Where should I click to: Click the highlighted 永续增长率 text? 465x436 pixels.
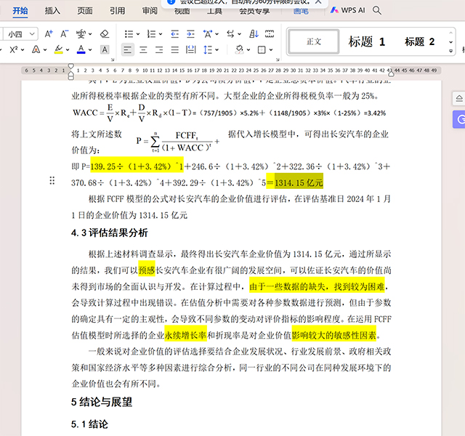point(185,336)
